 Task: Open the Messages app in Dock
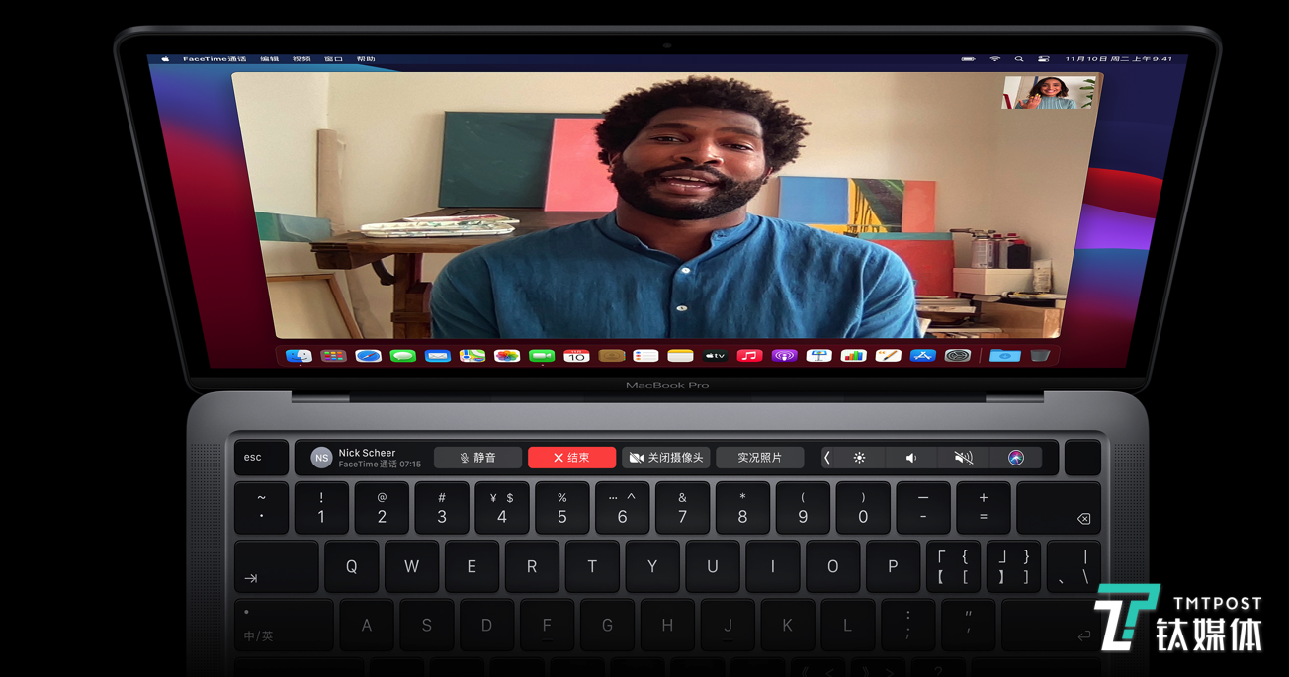[402, 356]
